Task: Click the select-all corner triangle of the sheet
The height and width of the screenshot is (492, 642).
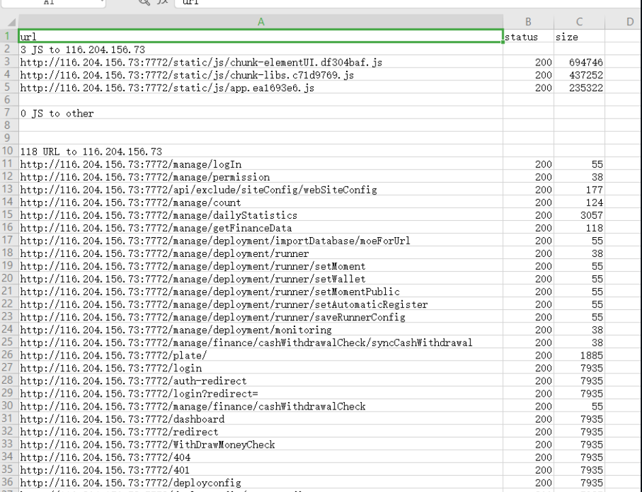Action: tap(12, 22)
